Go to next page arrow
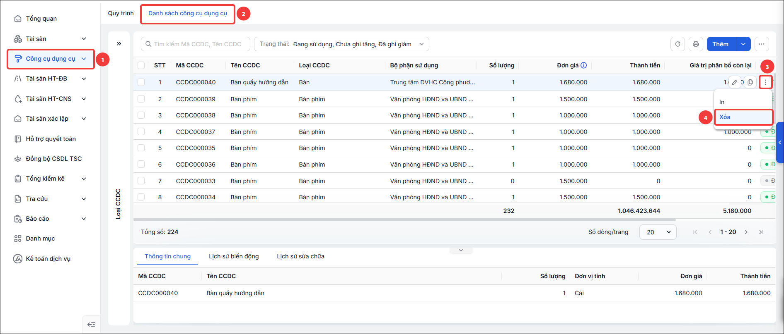 click(x=746, y=232)
